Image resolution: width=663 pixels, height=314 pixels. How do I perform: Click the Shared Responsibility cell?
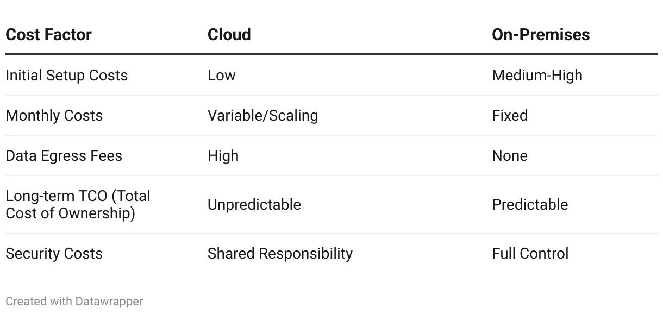280,253
